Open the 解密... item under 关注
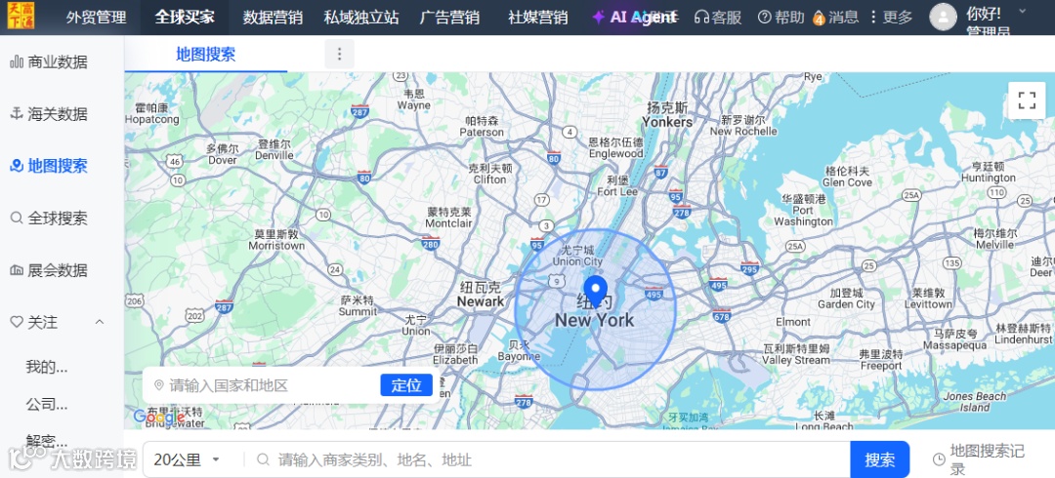The height and width of the screenshot is (478, 1055). (47, 442)
